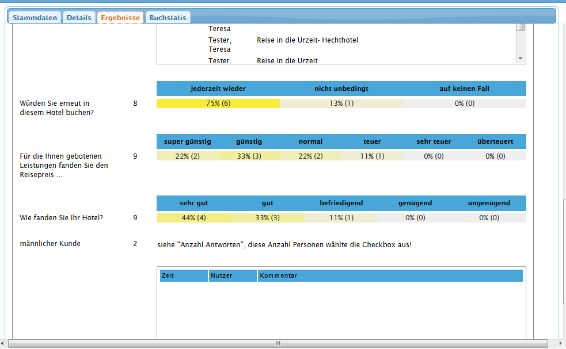The image size is (566, 349).
Task: Click the 33% (3) bar under günstig
Action: pyautogui.click(x=249, y=156)
